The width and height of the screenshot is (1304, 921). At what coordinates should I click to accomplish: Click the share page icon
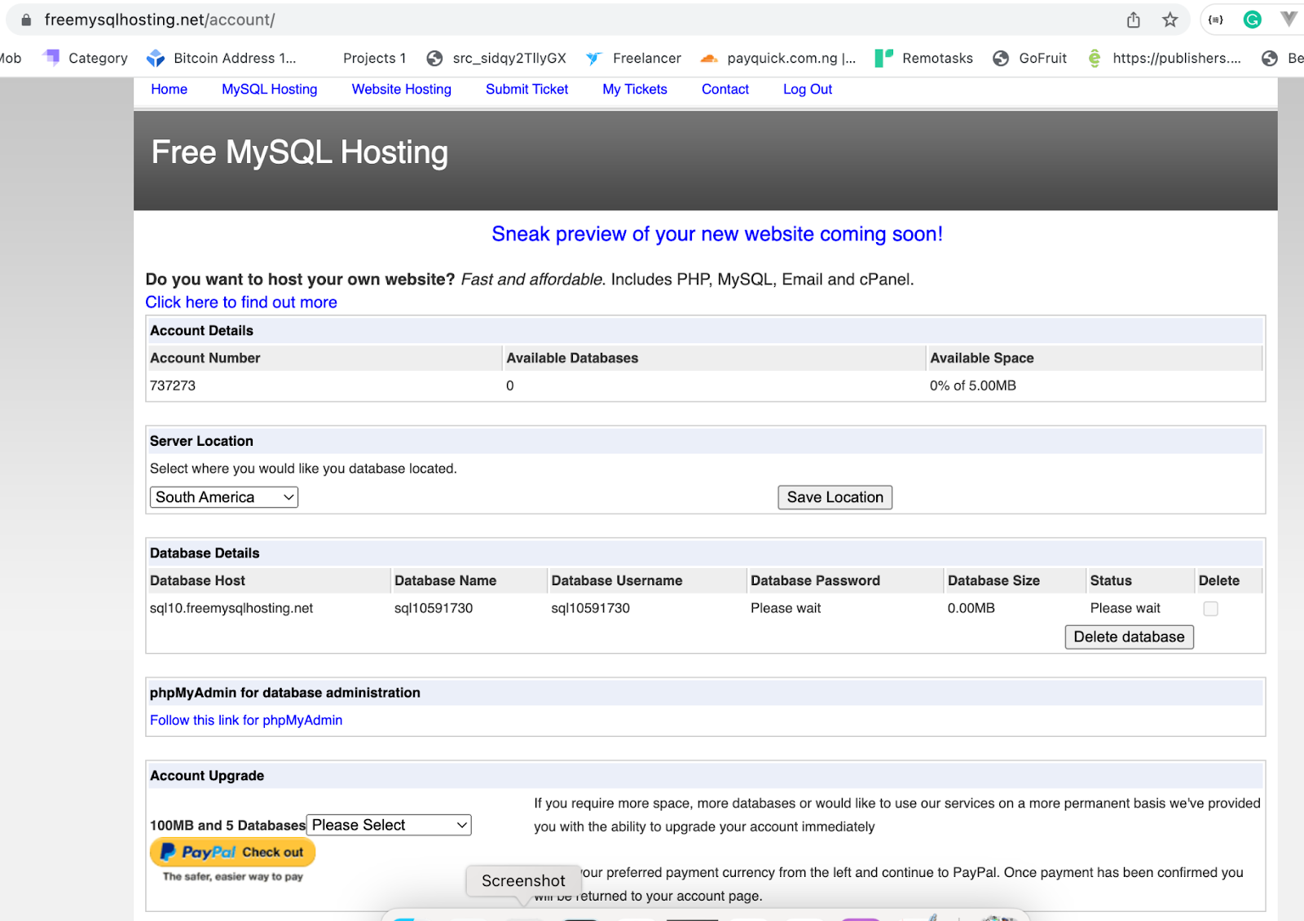[x=1133, y=20]
